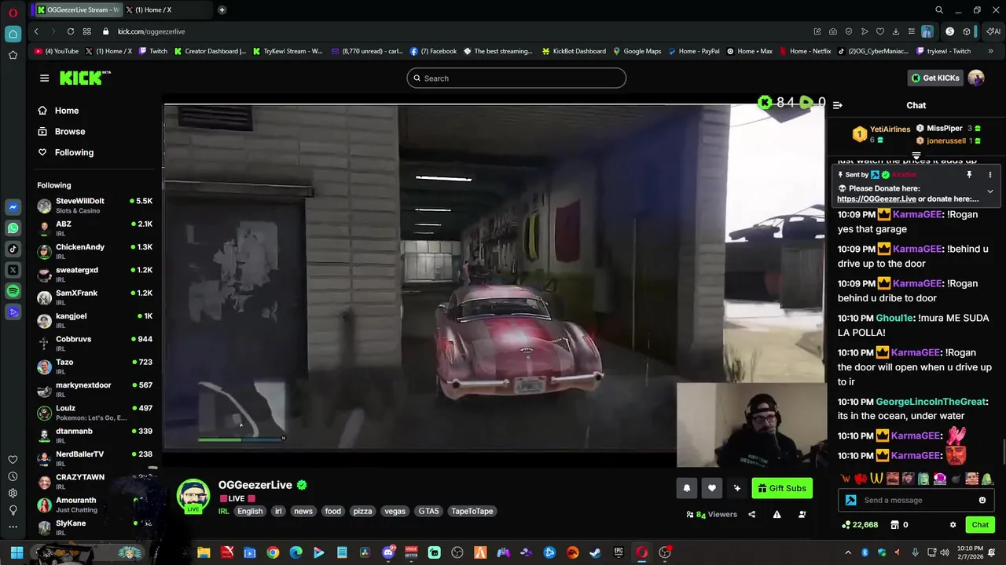
Task: Open Opera sidebar TikTok icon
Action: [x=13, y=249]
